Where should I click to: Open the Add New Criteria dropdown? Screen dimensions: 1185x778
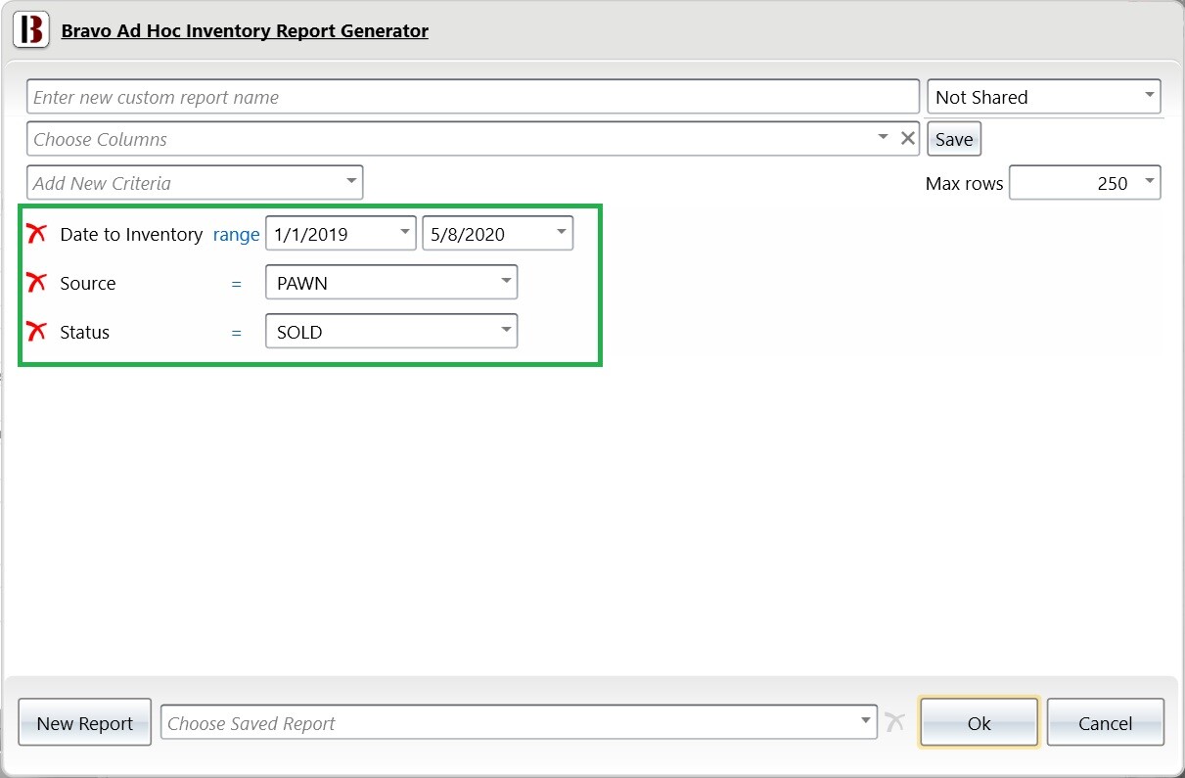(x=195, y=183)
